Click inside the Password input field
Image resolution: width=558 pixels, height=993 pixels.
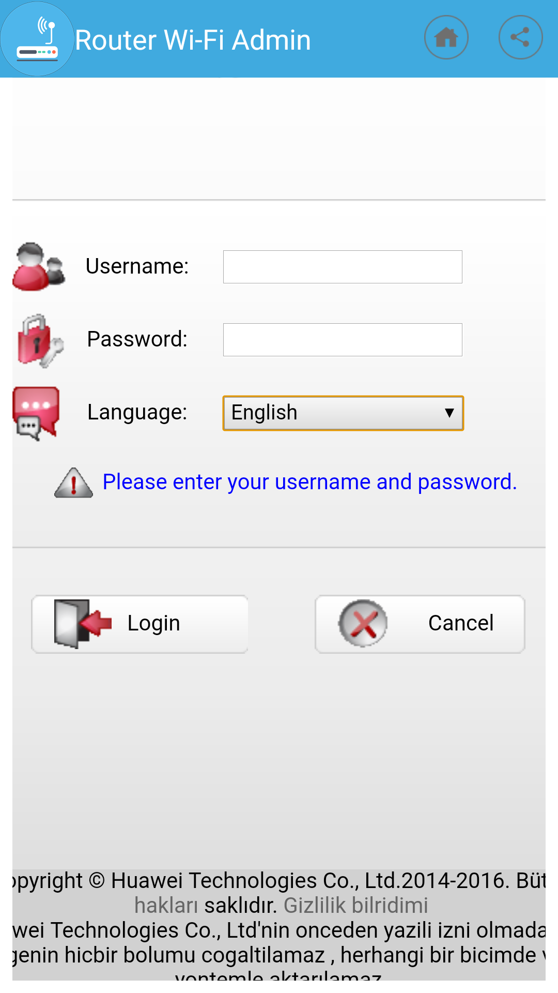pyautogui.click(x=342, y=339)
